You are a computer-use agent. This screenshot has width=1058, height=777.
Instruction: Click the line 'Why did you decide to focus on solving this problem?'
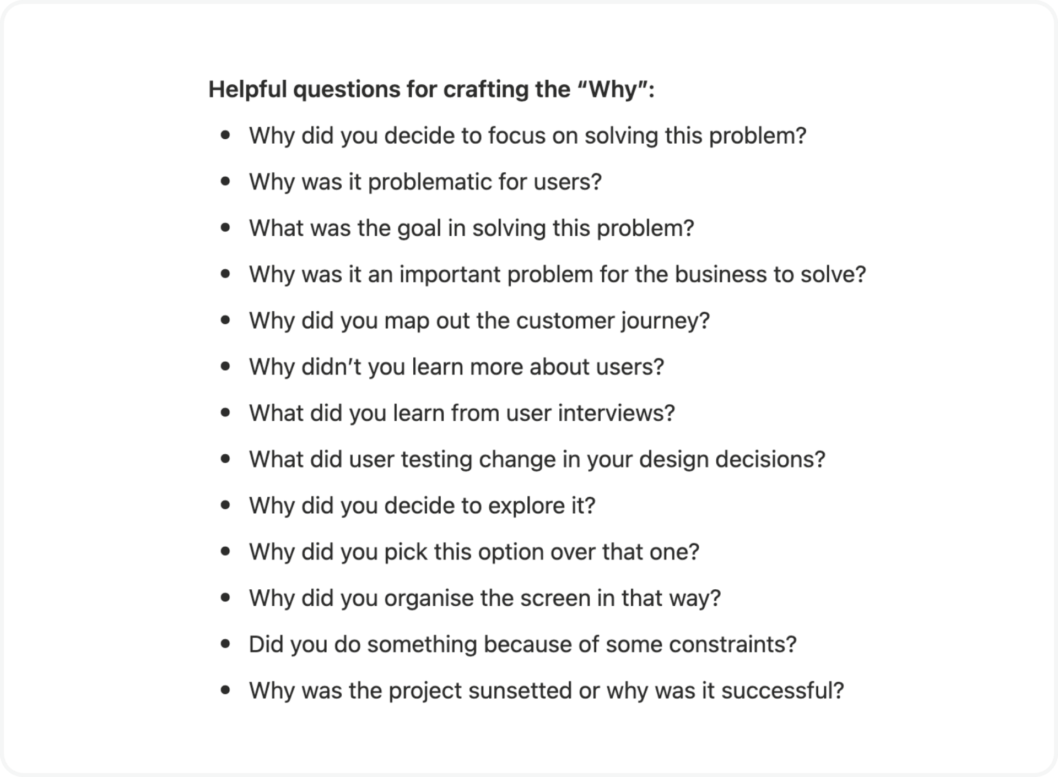pyautogui.click(x=527, y=135)
